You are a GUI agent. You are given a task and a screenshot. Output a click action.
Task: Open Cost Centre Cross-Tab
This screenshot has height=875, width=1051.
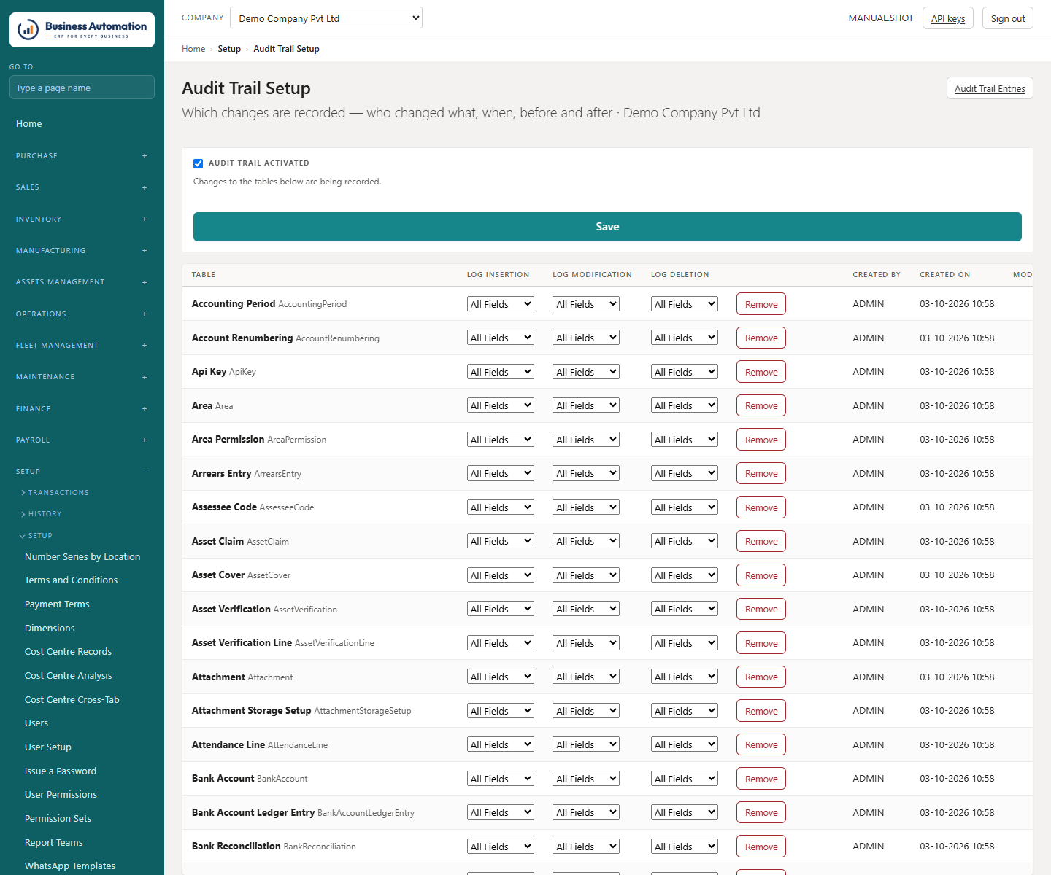[x=72, y=700]
